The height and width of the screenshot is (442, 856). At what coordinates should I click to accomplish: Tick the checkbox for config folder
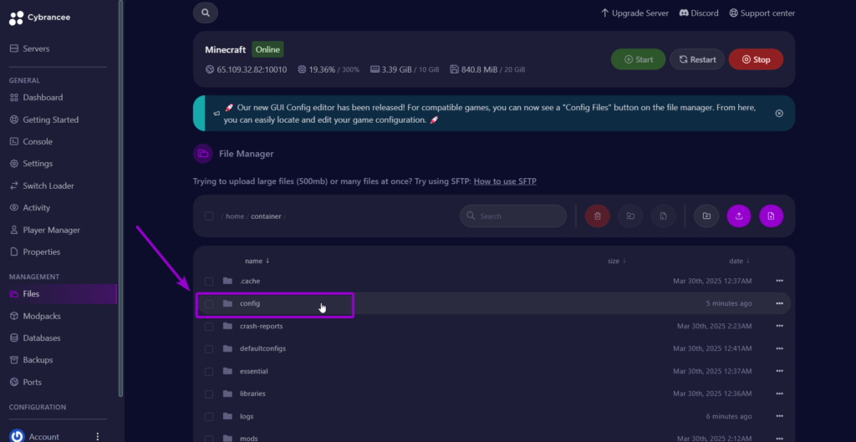208,303
